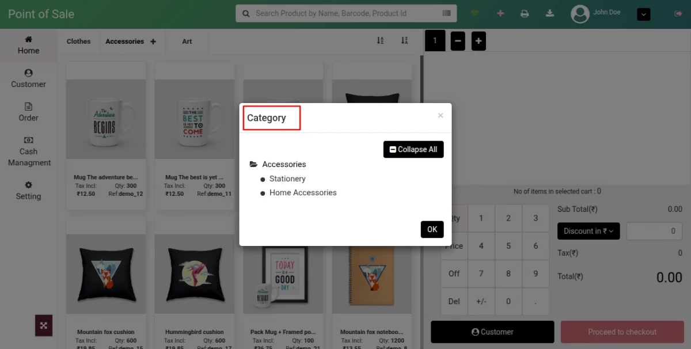Click numpad key 0

click(508, 301)
